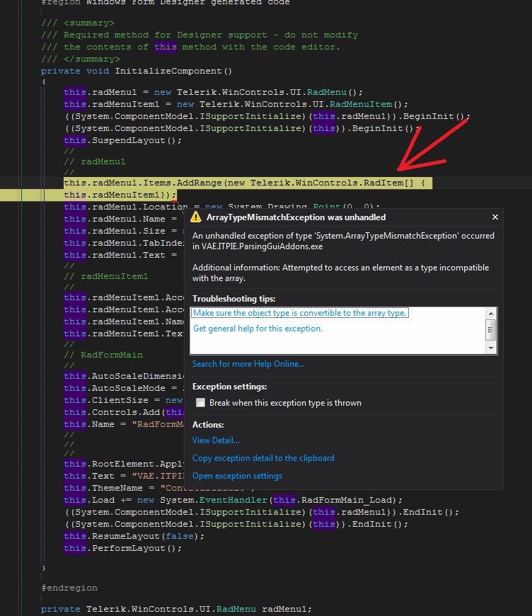This screenshot has height=616, width=532.
Task: Click the 'ArrayTypeMismatchException was unhandled' dialog title
Action: [296, 217]
